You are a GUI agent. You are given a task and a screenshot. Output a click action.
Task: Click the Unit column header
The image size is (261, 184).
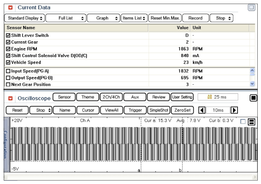pyautogui.click(x=220, y=27)
